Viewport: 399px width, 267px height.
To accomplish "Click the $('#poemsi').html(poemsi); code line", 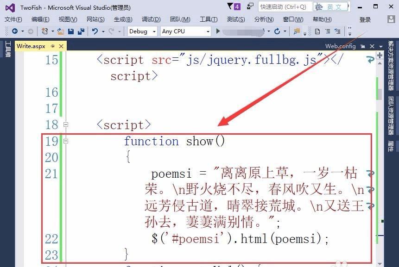I will coord(240,239).
